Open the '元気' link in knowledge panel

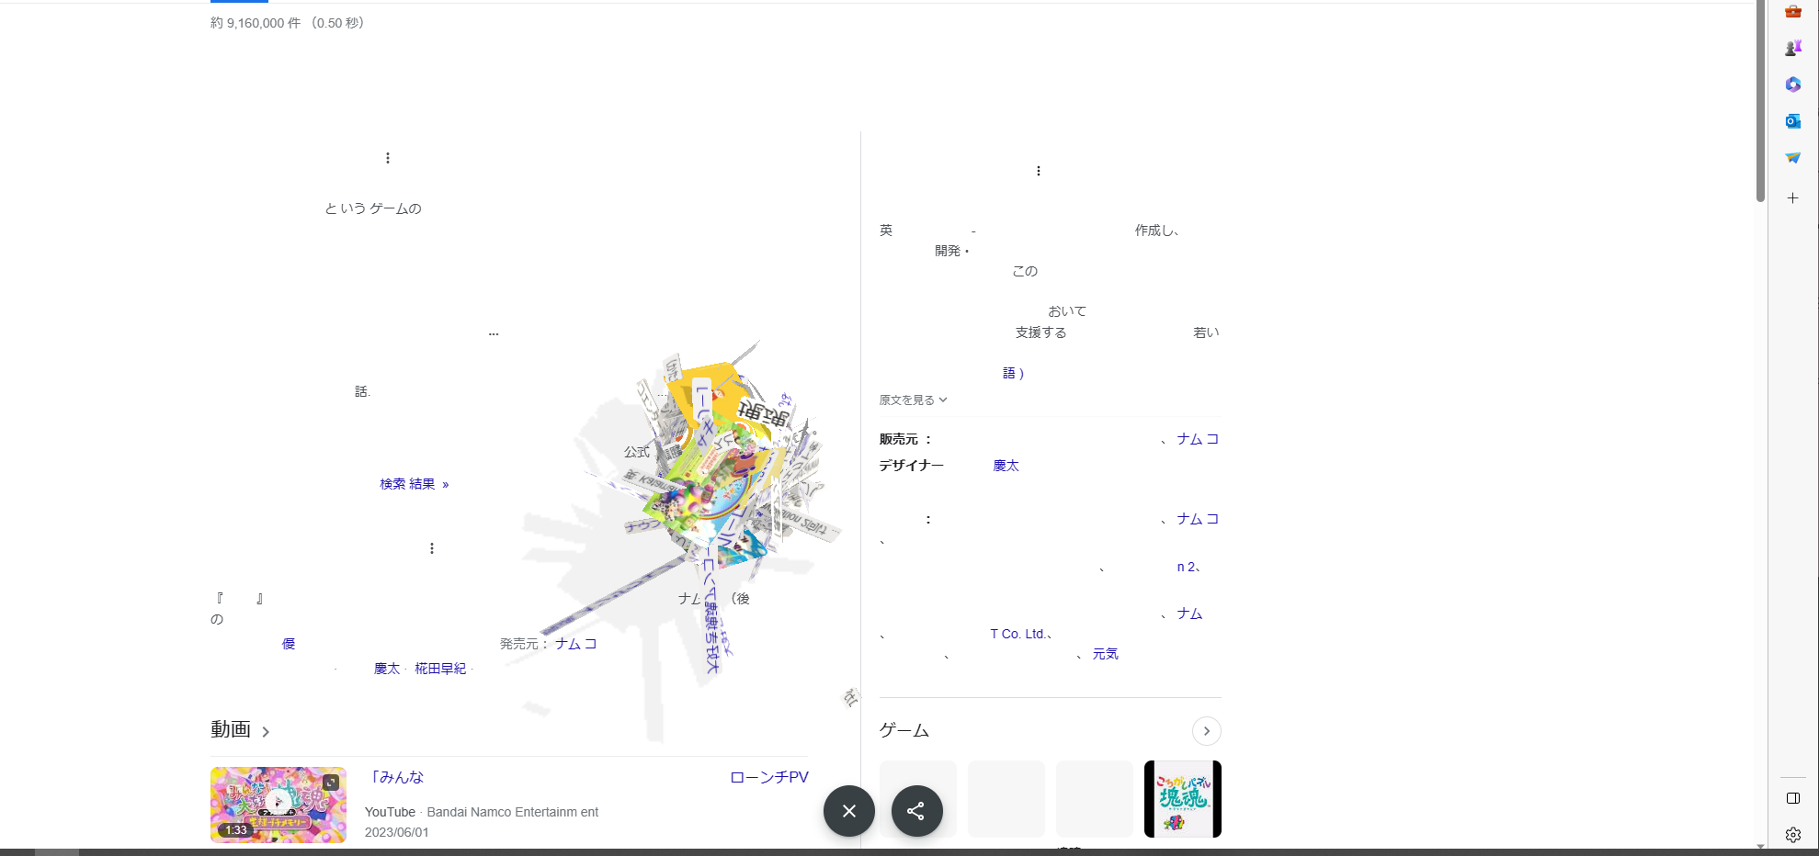pos(1105,654)
